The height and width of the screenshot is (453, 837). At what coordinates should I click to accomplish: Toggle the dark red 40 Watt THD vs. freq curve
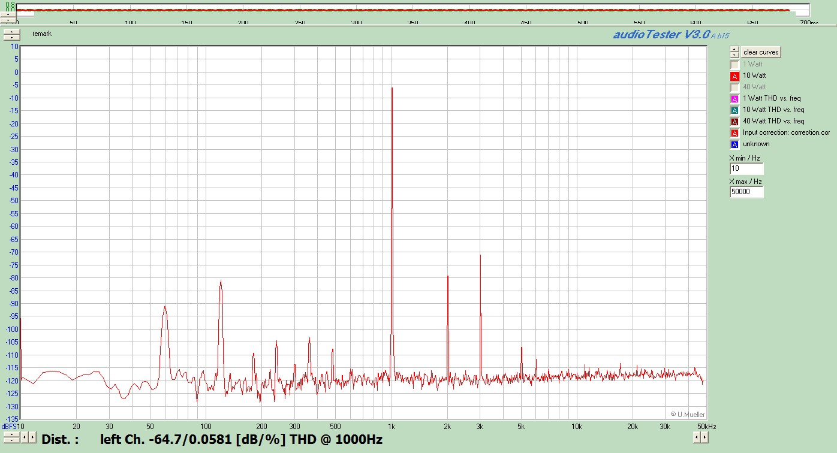click(734, 121)
